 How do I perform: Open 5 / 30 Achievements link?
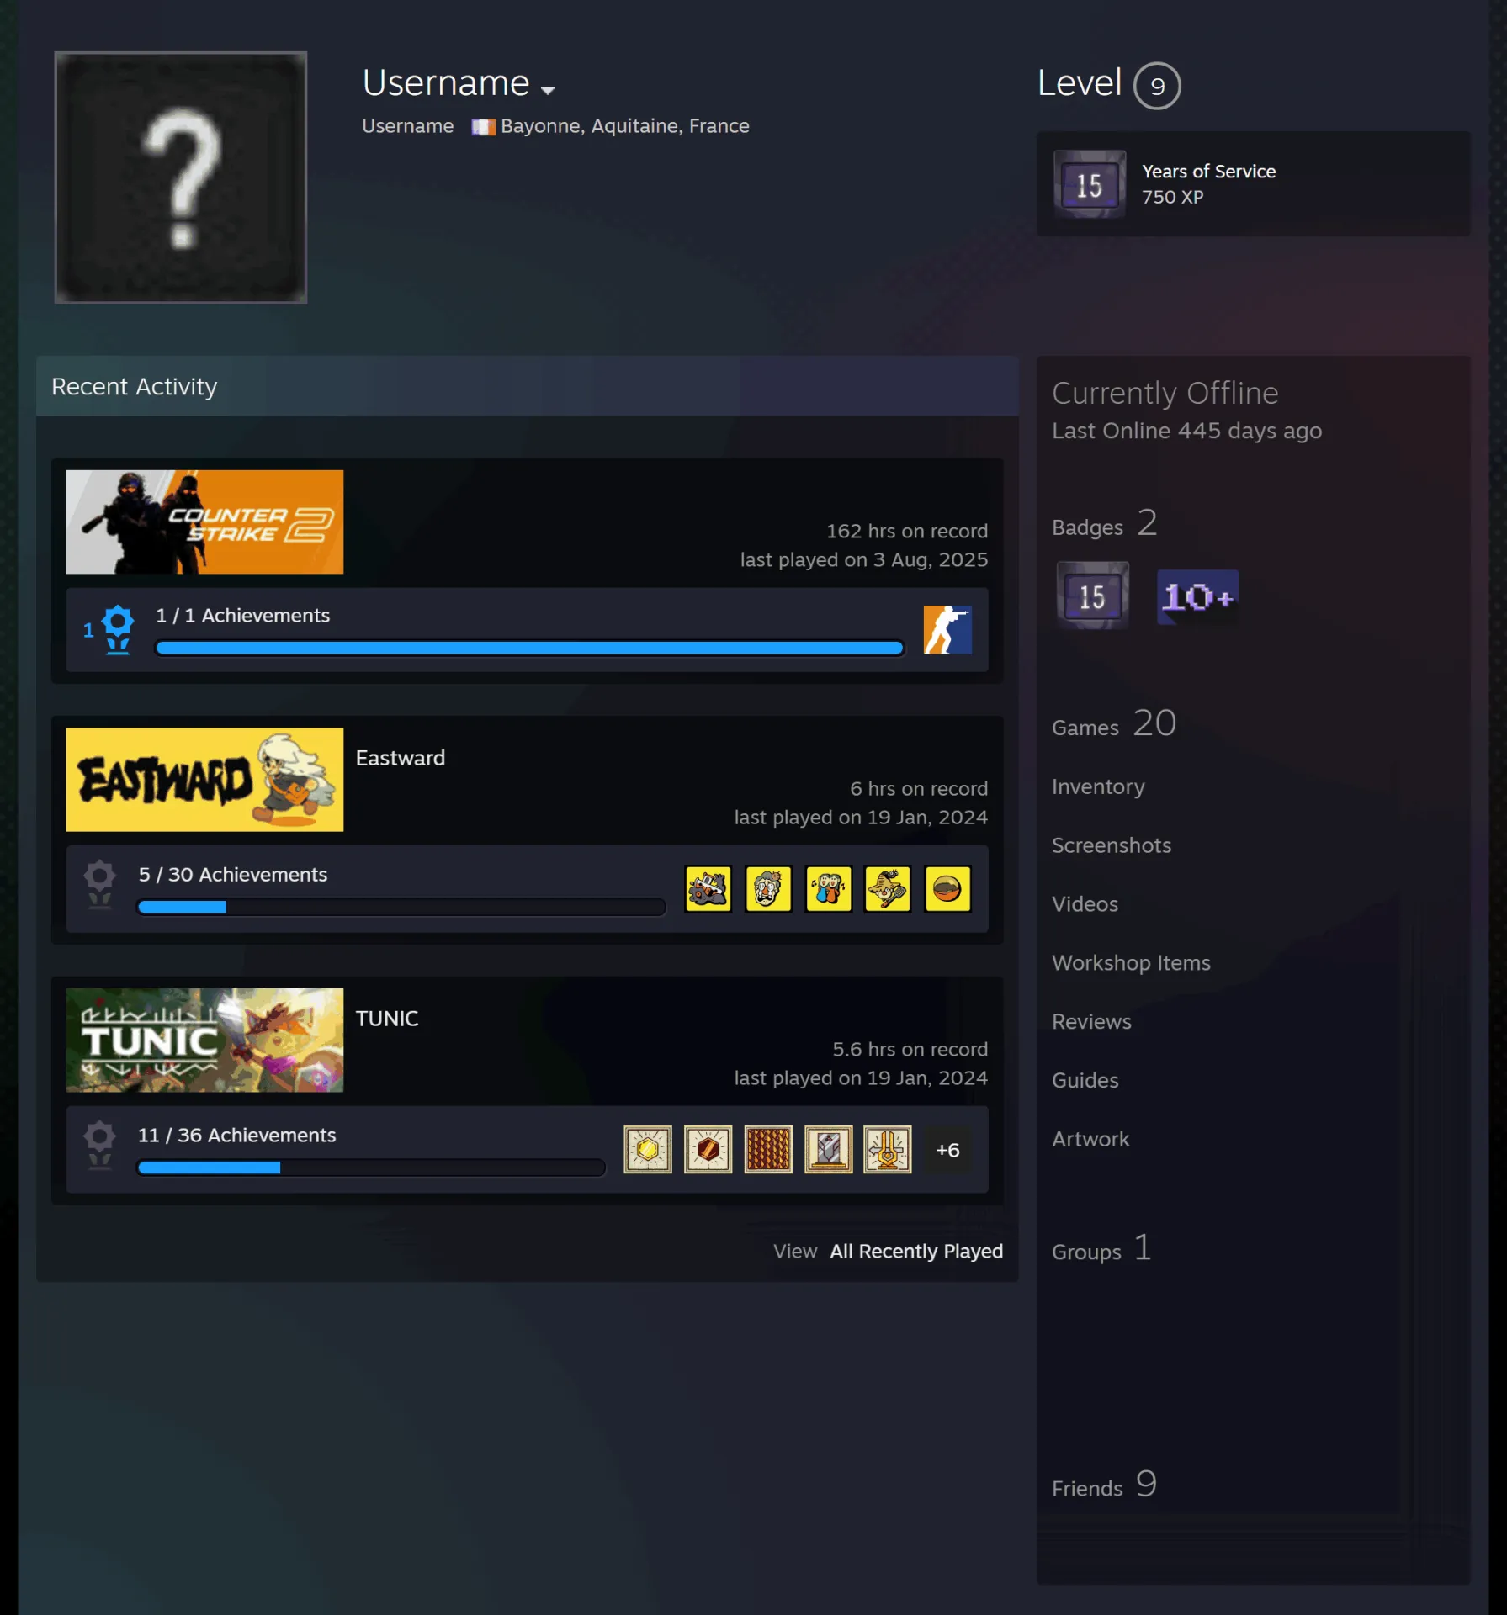coord(233,875)
